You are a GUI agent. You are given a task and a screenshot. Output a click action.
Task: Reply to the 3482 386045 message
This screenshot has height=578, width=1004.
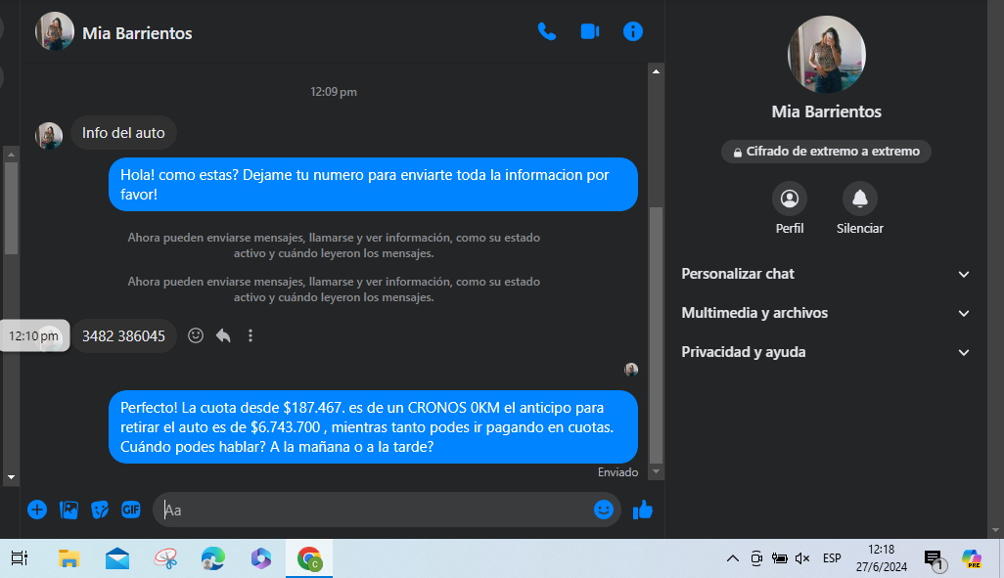tap(223, 335)
